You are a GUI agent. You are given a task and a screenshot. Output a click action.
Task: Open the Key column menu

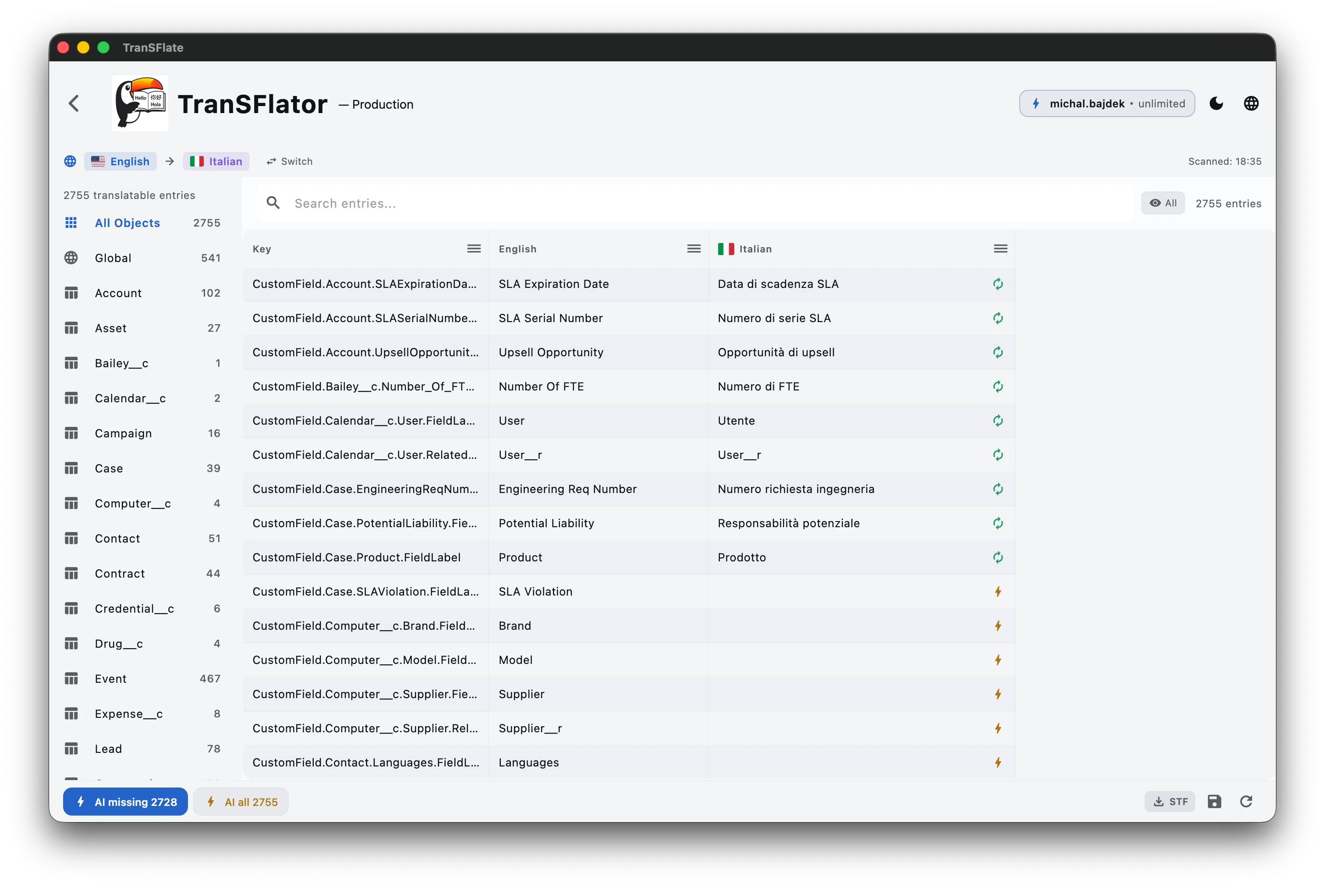coord(474,249)
